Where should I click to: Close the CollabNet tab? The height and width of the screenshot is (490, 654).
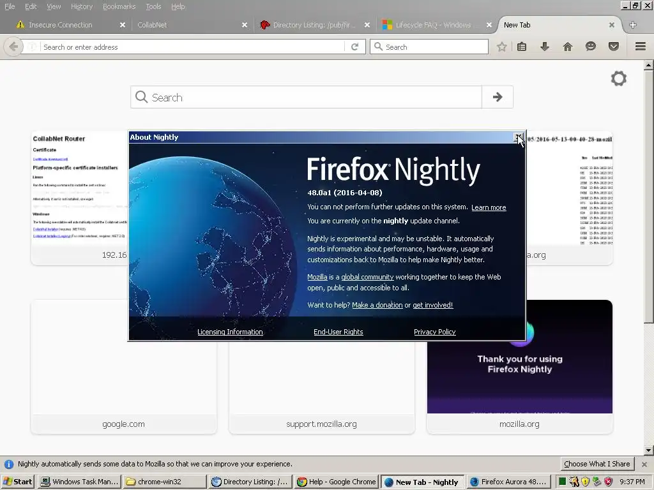coord(245,25)
